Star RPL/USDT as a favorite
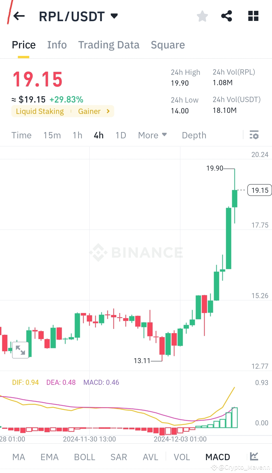 point(202,16)
